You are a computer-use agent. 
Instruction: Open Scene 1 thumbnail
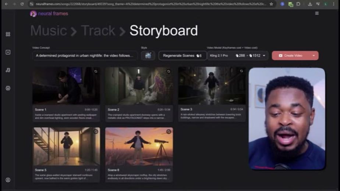[x=66, y=86]
